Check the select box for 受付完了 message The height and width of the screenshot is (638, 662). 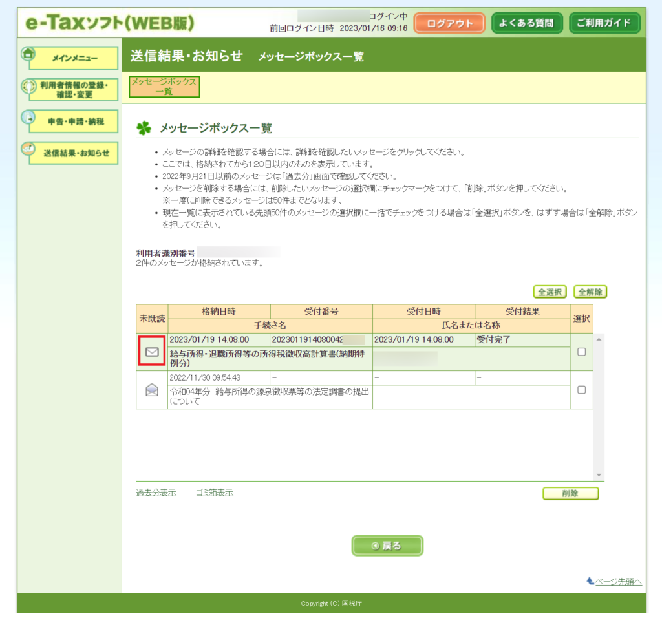click(x=581, y=352)
